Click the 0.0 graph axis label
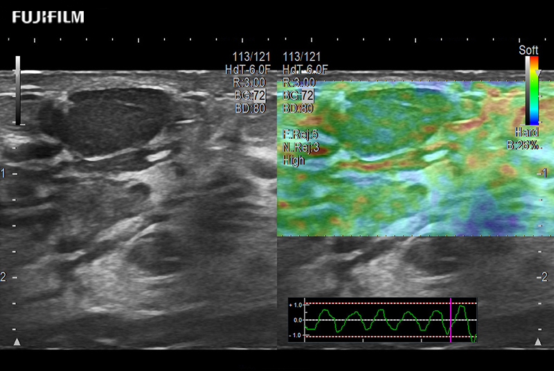This screenshot has height=371, width=554. [298, 320]
